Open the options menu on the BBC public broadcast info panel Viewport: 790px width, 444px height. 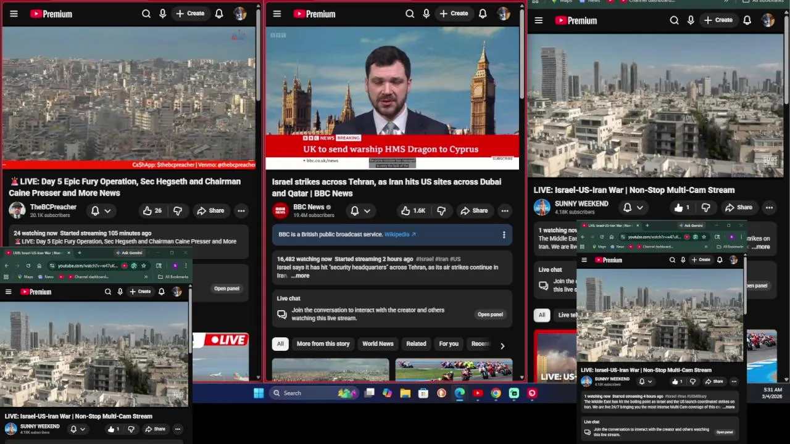(x=504, y=234)
